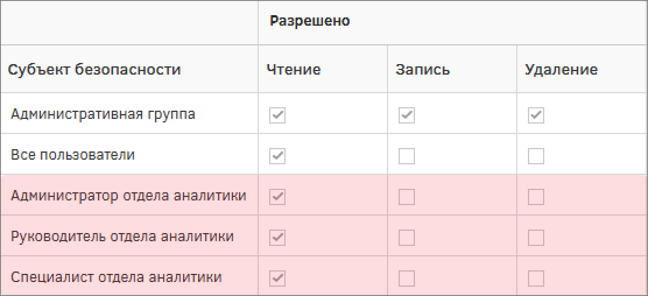Select the Все пользователи row label
The height and width of the screenshot is (296, 648).
click(73, 155)
